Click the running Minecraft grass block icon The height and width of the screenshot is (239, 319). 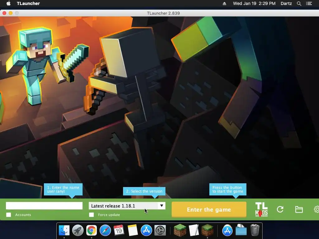[x=207, y=230]
